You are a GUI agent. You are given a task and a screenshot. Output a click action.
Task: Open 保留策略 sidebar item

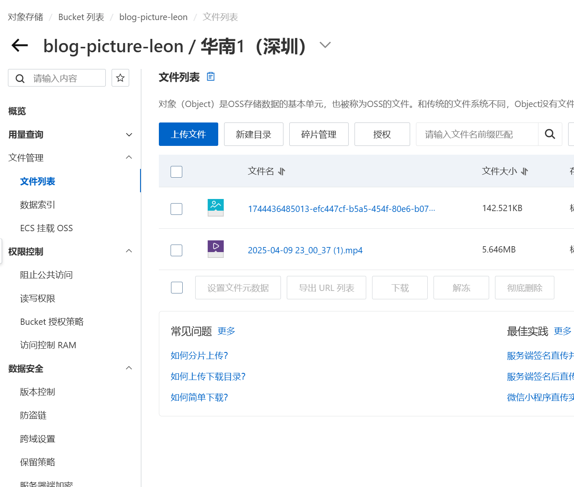pyautogui.click(x=38, y=462)
